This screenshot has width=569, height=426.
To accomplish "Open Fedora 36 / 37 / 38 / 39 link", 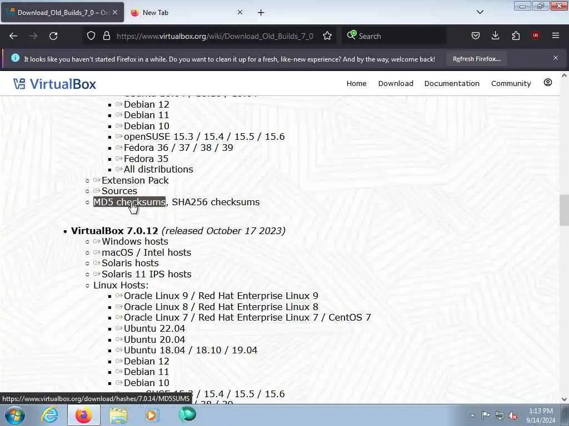I will click(x=178, y=148).
